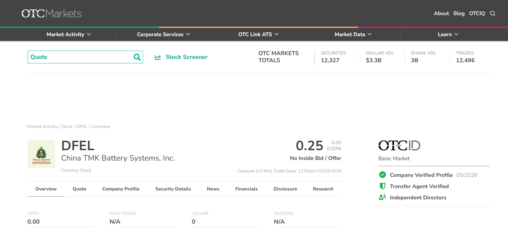Click the Delayed Trade Data timestamp
The image size is (508, 234).
289,171
